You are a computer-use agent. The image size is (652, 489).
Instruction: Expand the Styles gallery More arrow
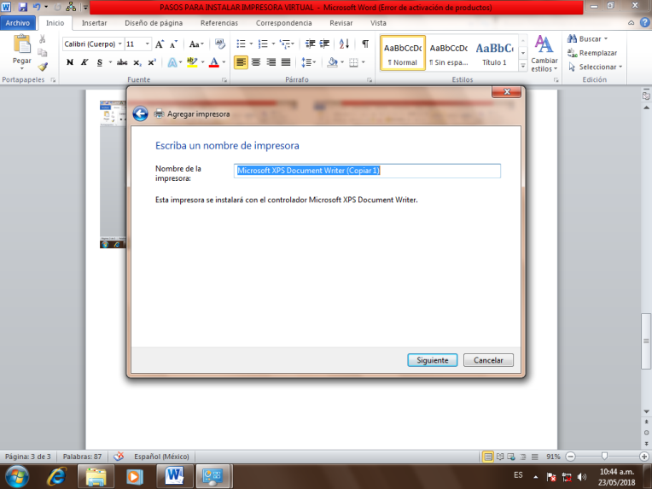(x=523, y=66)
